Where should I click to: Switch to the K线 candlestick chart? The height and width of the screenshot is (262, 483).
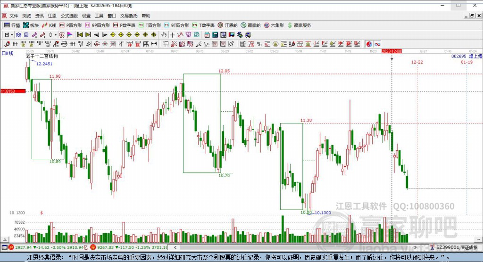[49, 25]
